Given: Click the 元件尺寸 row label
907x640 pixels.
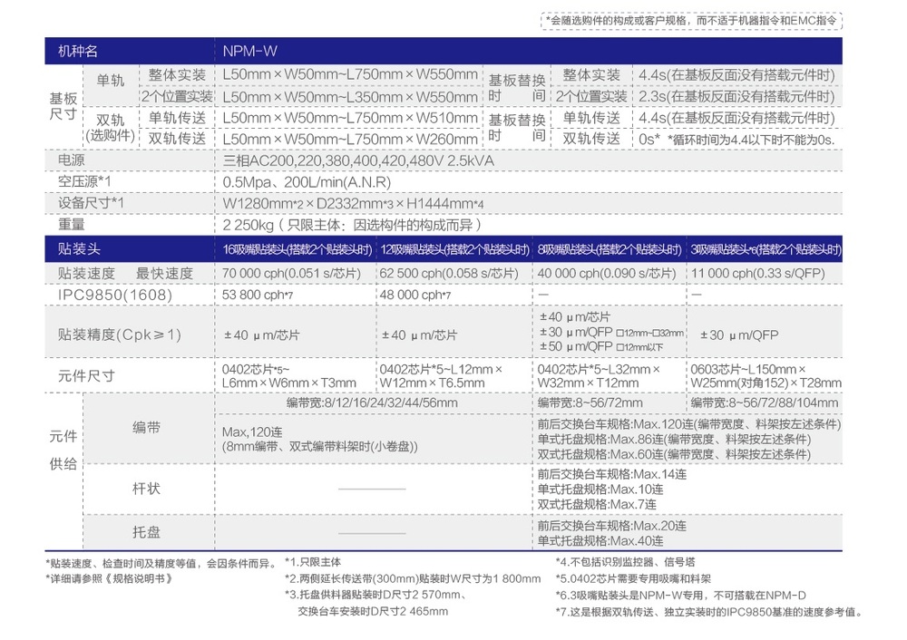Looking at the screenshot, I should 86,376.
